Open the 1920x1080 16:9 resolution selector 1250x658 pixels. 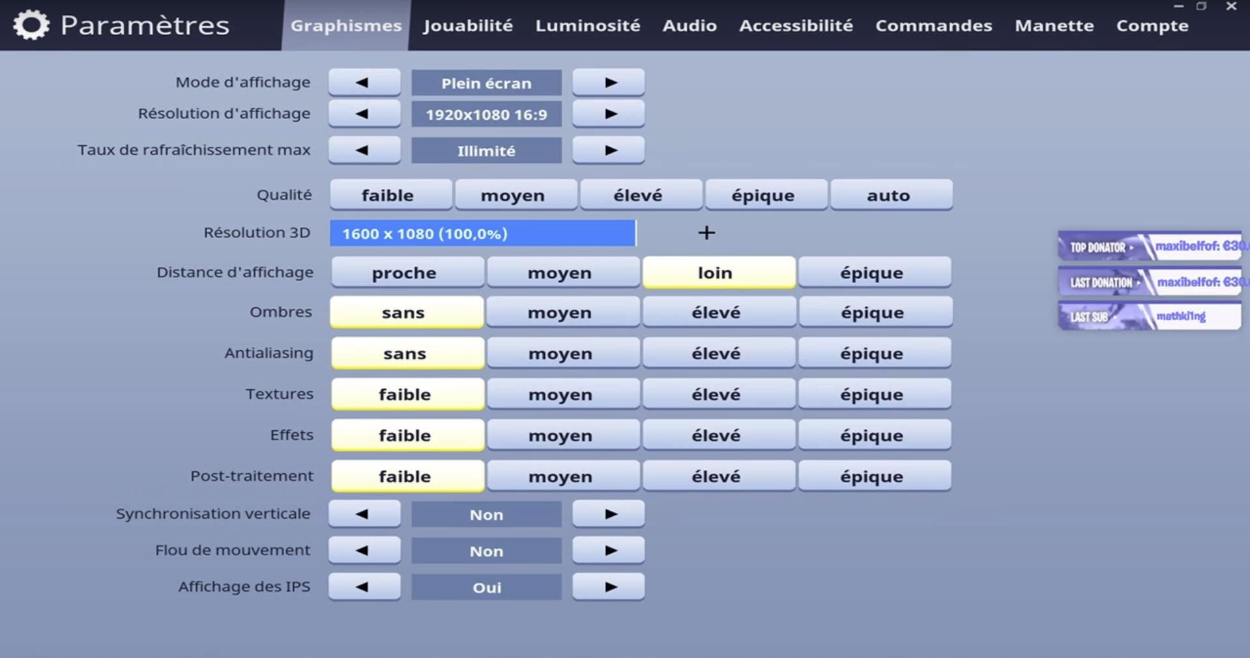(x=486, y=115)
